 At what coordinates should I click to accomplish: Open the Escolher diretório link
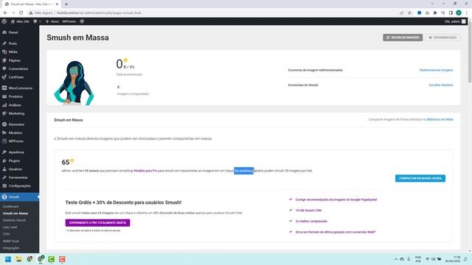click(x=441, y=85)
